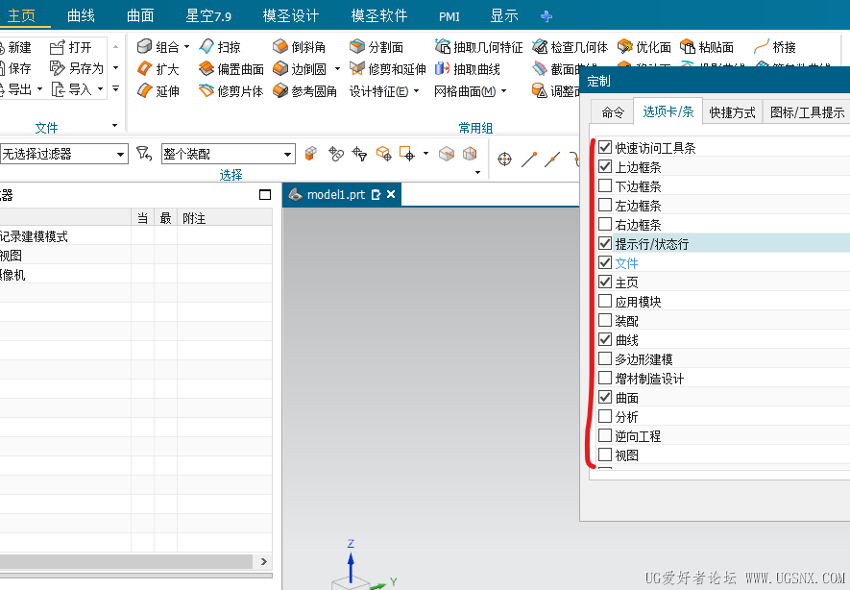Click the 粘贴面 paste face icon
The height and width of the screenshot is (590, 850).
(x=688, y=47)
